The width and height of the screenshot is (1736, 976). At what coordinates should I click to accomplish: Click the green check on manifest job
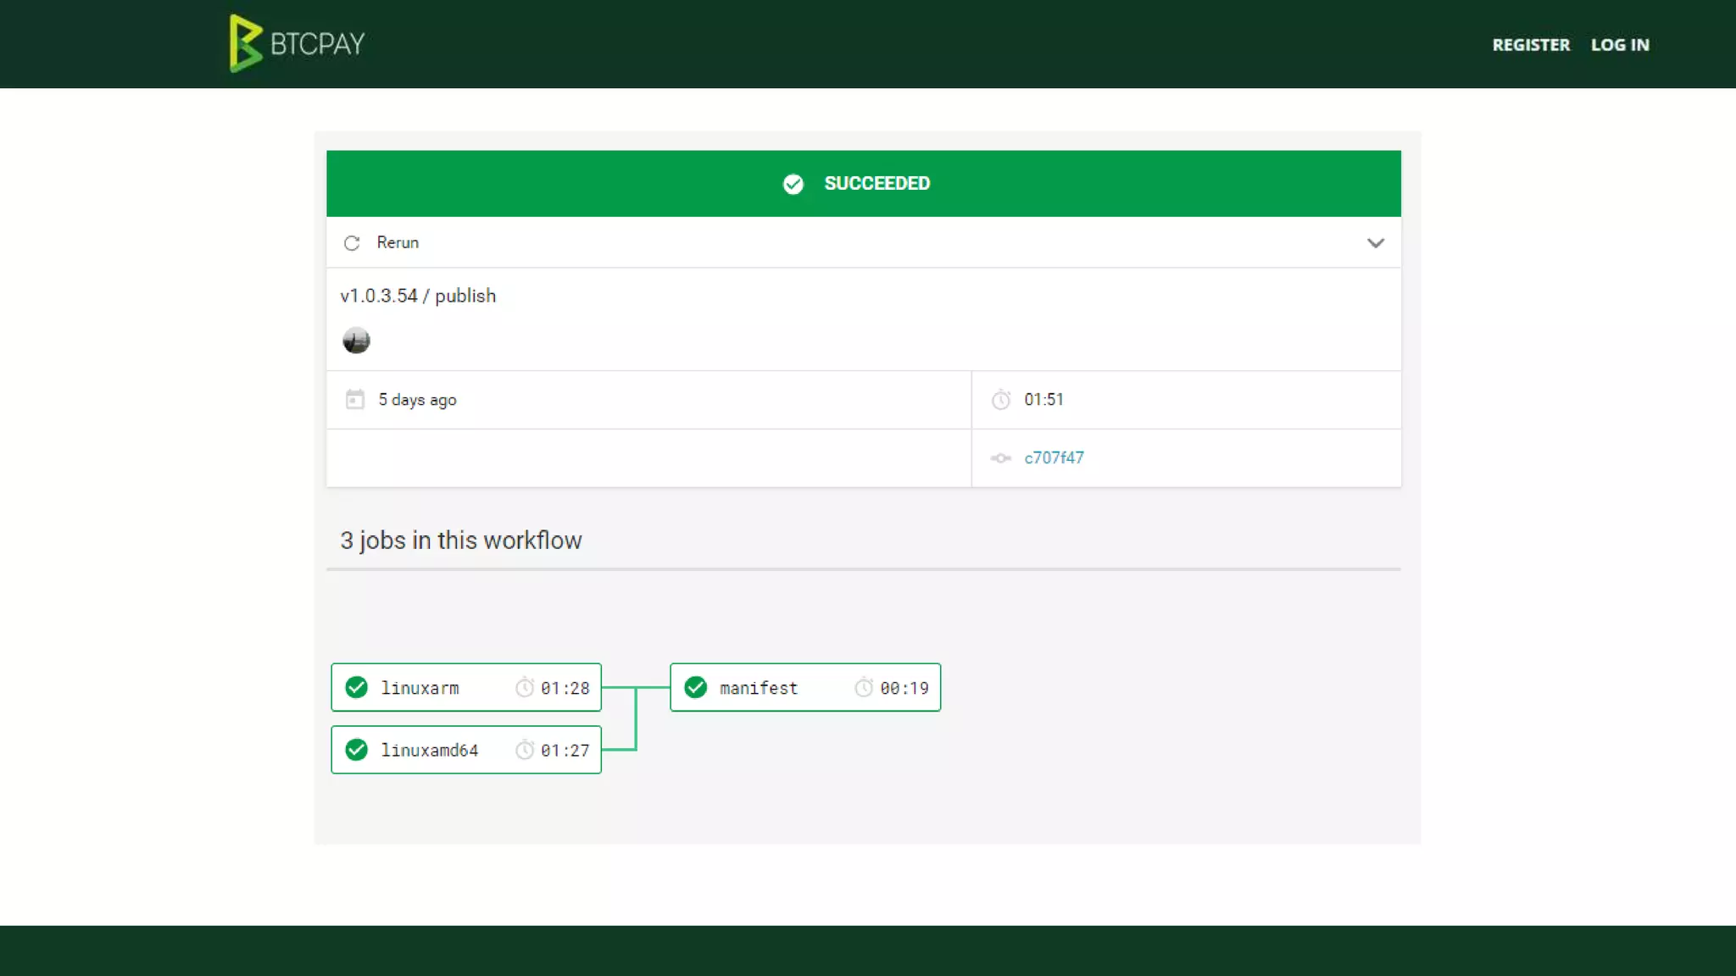point(696,687)
